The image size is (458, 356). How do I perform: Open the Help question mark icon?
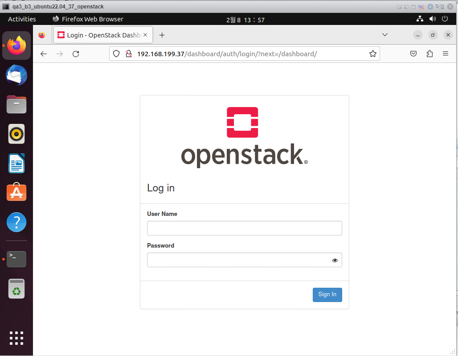click(16, 222)
